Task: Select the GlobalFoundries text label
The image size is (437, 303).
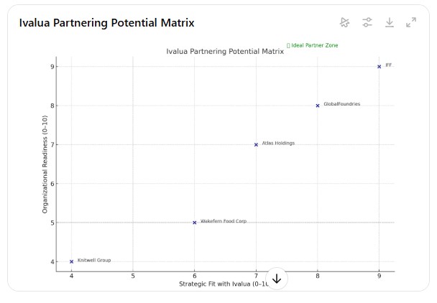Action: pos(341,104)
